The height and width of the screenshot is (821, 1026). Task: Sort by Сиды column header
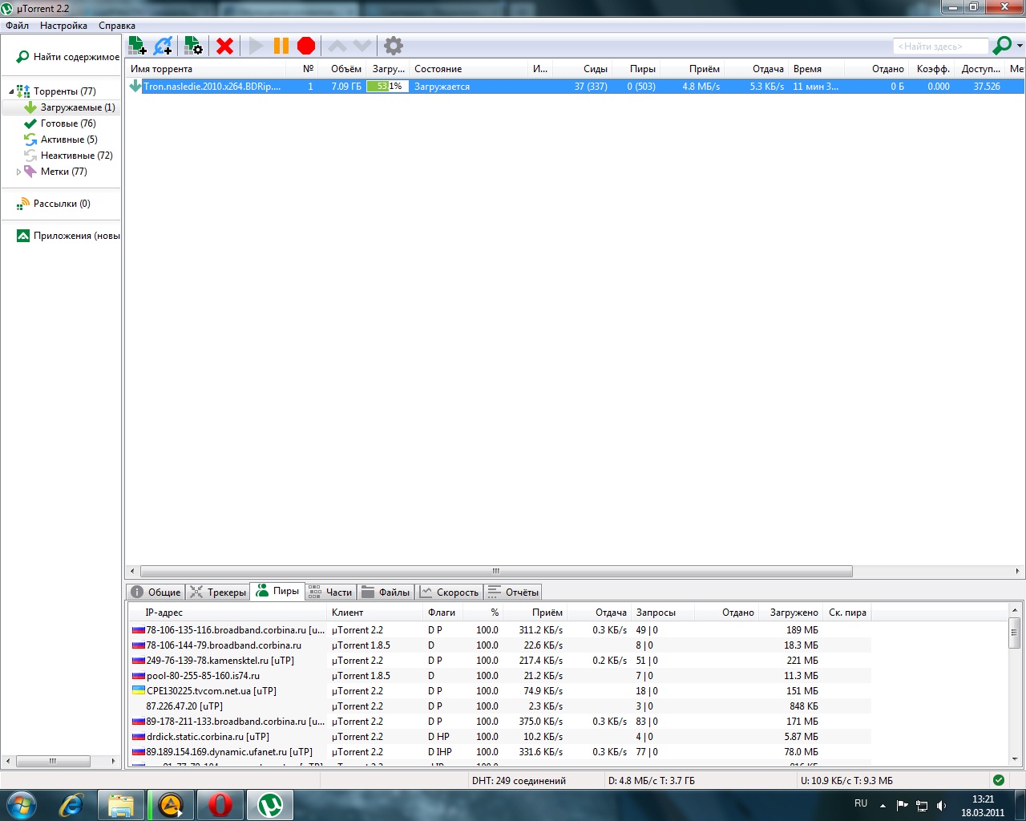pyautogui.click(x=583, y=69)
